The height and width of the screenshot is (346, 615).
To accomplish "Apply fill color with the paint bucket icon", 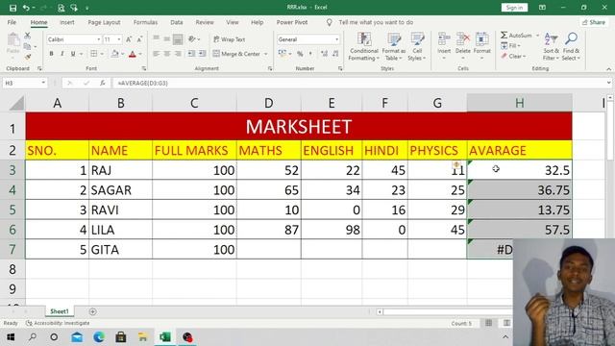I will pyautogui.click(x=115, y=54).
